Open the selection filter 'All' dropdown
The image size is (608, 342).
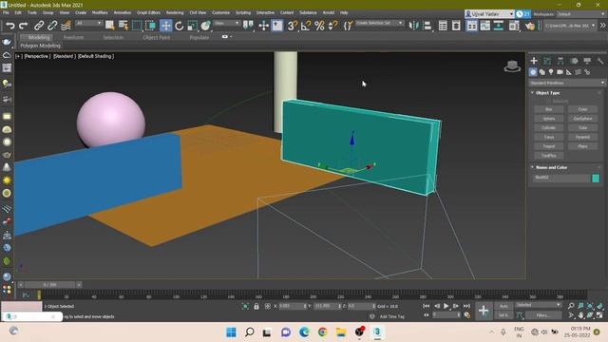88,23
